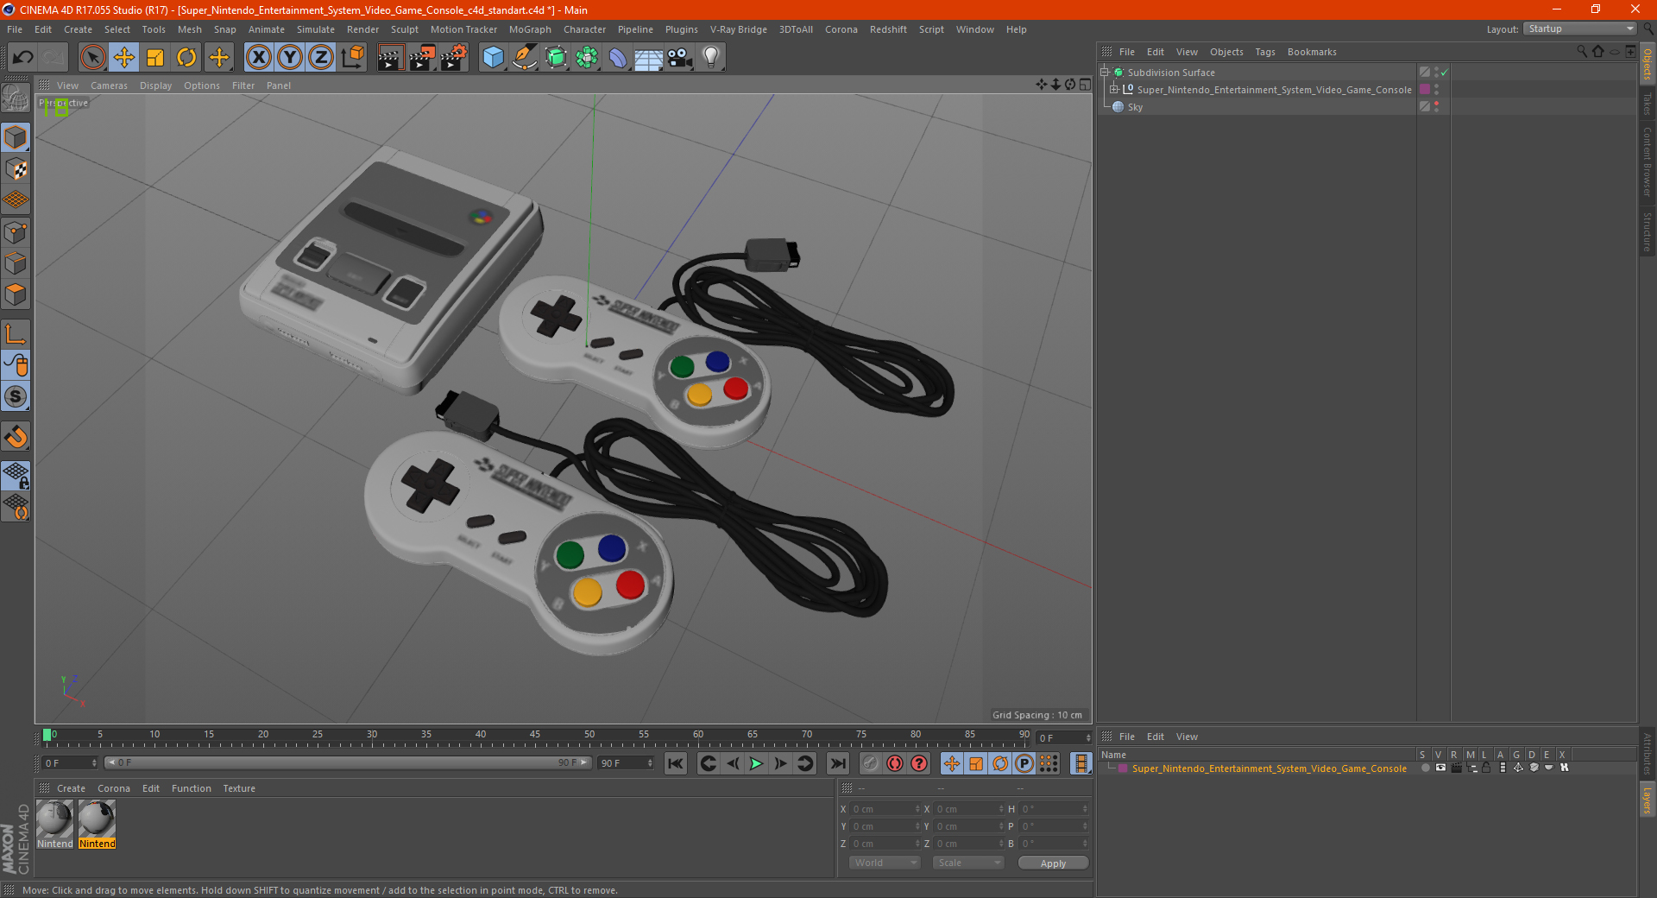Add a Light object
Screen dimensions: 1657x898
tap(711, 58)
